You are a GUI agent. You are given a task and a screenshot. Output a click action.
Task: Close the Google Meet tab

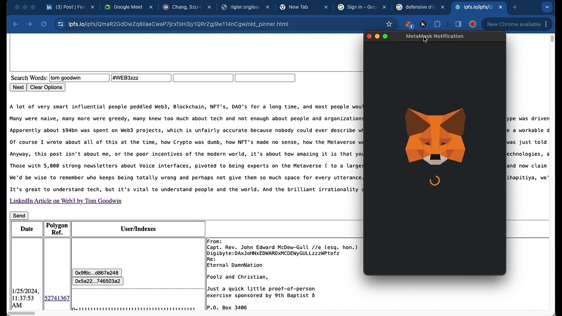pyautogui.click(x=151, y=7)
